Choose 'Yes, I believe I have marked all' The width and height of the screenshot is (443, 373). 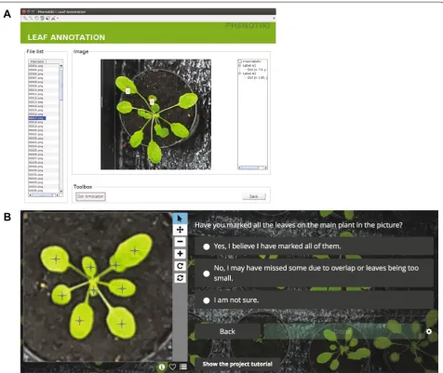[314, 246]
